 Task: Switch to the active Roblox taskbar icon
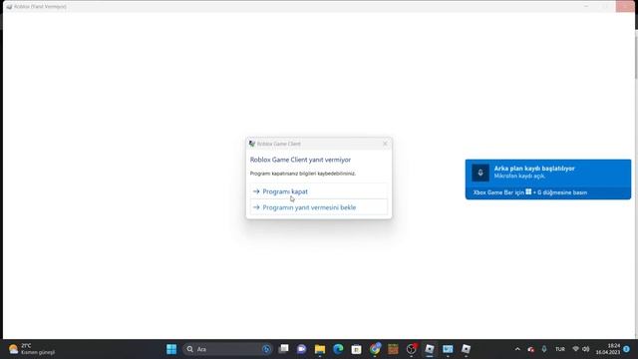[430, 349]
